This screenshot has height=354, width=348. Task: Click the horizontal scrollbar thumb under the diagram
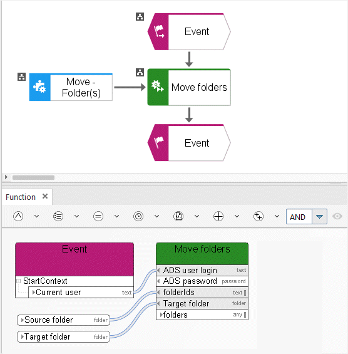pyautogui.click(x=33, y=177)
